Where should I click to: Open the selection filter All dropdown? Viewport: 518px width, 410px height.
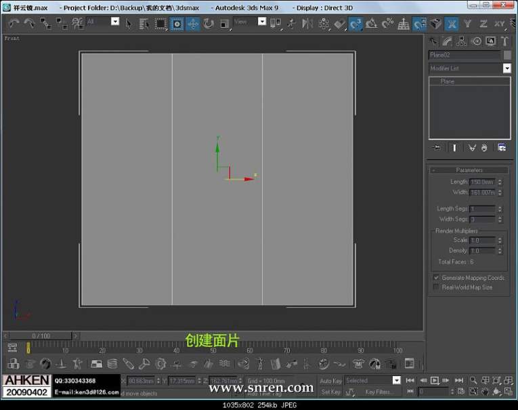click(x=114, y=21)
